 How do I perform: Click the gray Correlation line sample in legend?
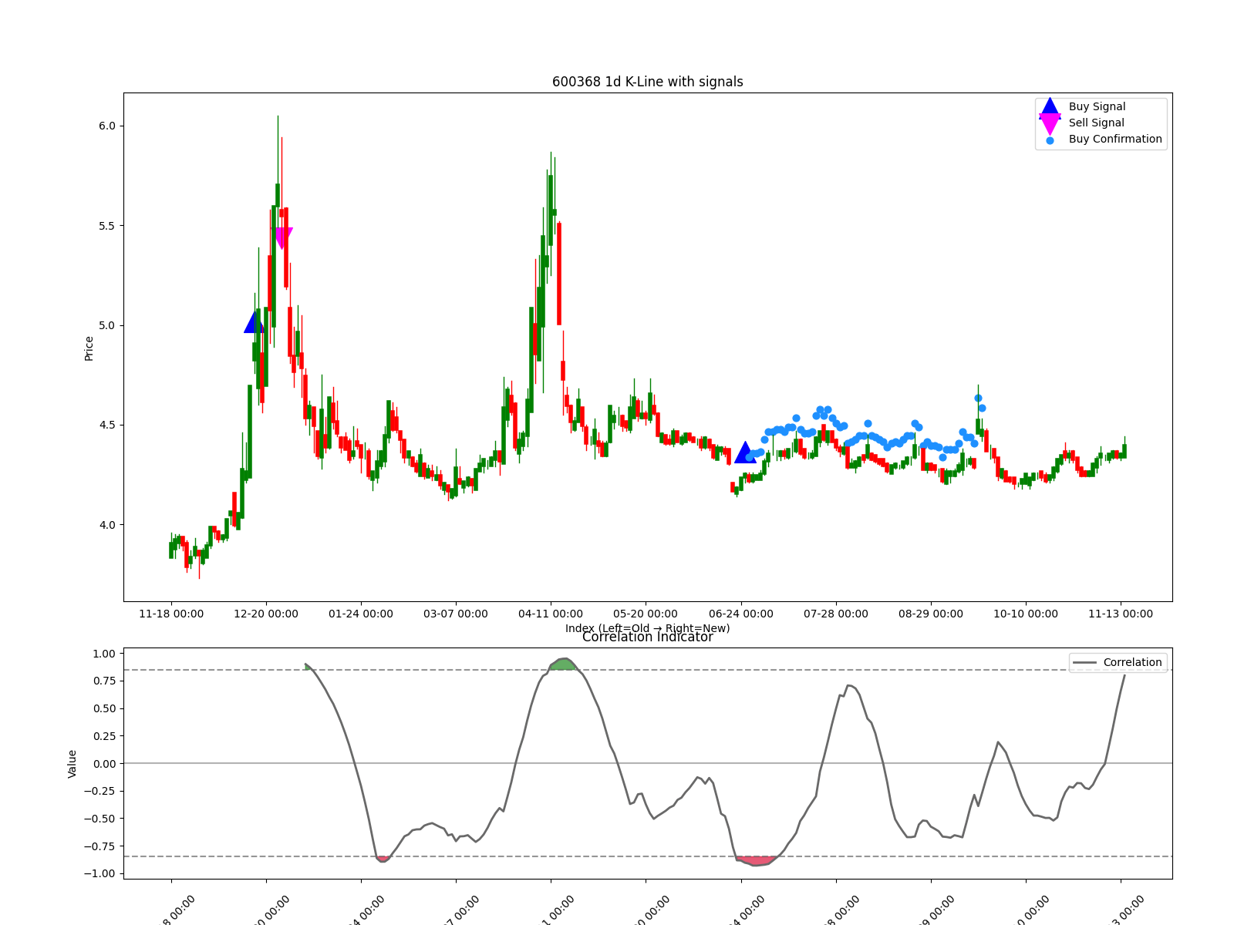1085,663
